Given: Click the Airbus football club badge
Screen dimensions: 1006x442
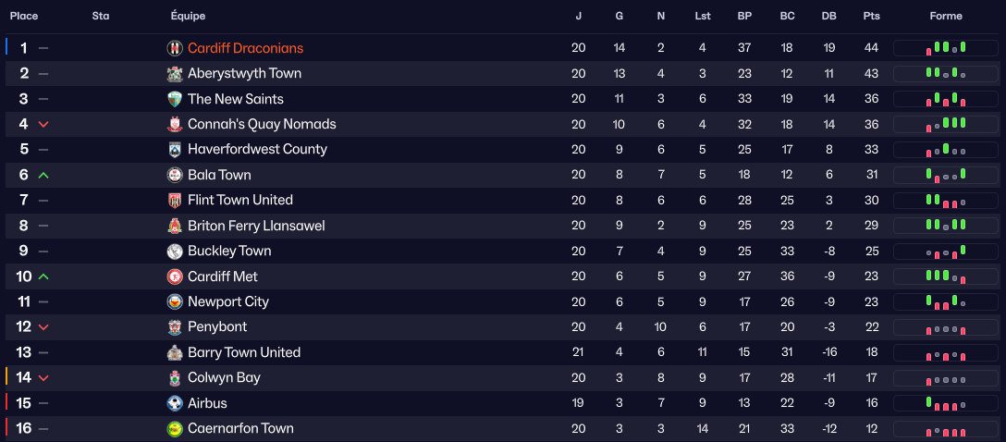Looking at the screenshot, I should tap(175, 403).
